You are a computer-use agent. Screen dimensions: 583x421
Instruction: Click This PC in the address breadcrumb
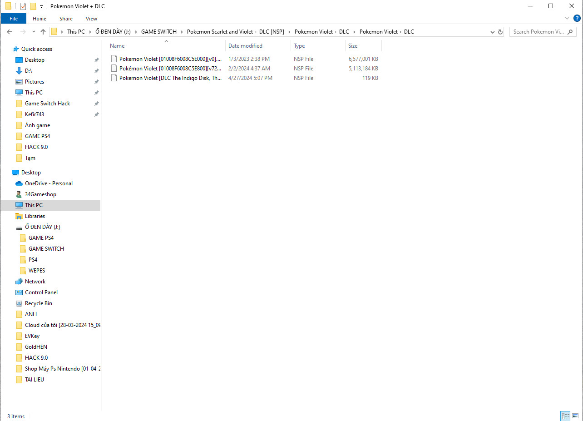click(x=76, y=32)
